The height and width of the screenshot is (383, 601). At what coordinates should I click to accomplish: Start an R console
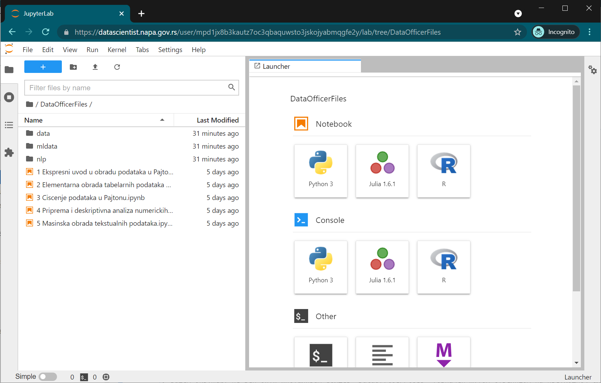coord(444,267)
